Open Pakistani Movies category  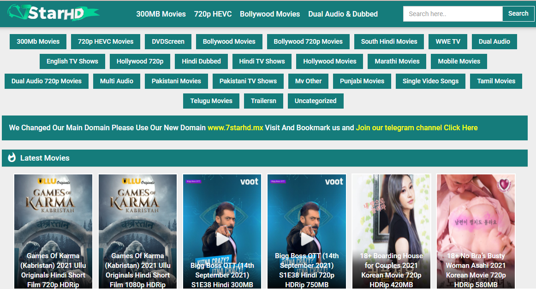(176, 81)
